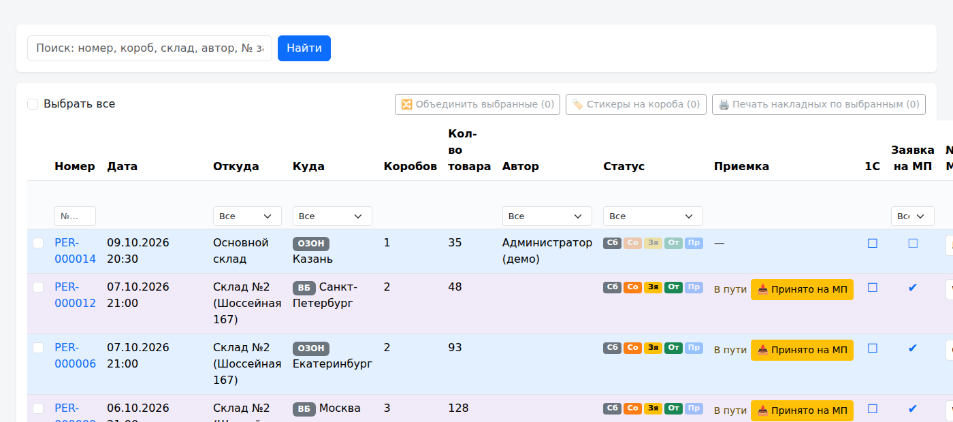
Task: Expand the Куда filter dropdown
Action: tap(332, 216)
